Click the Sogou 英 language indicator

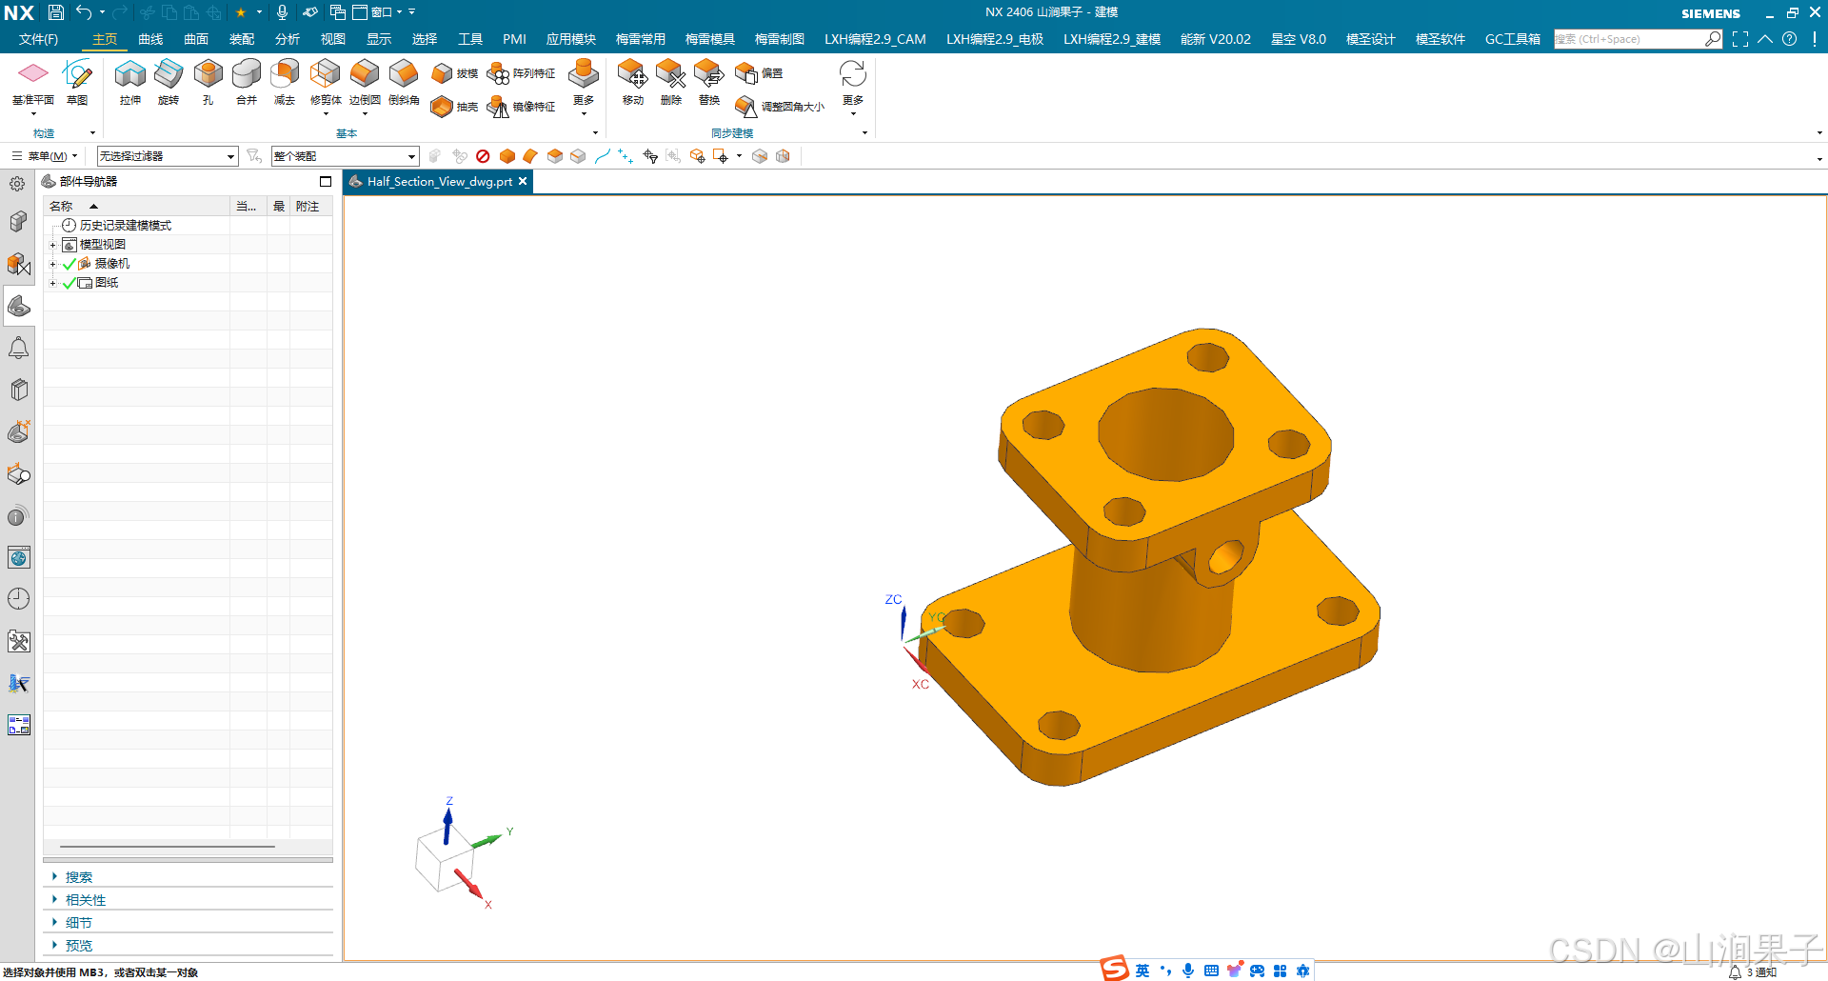pyautogui.click(x=1142, y=971)
